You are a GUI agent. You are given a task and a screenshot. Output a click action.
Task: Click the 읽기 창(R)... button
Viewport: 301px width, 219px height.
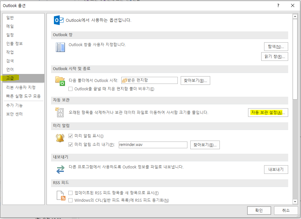(x=275, y=57)
